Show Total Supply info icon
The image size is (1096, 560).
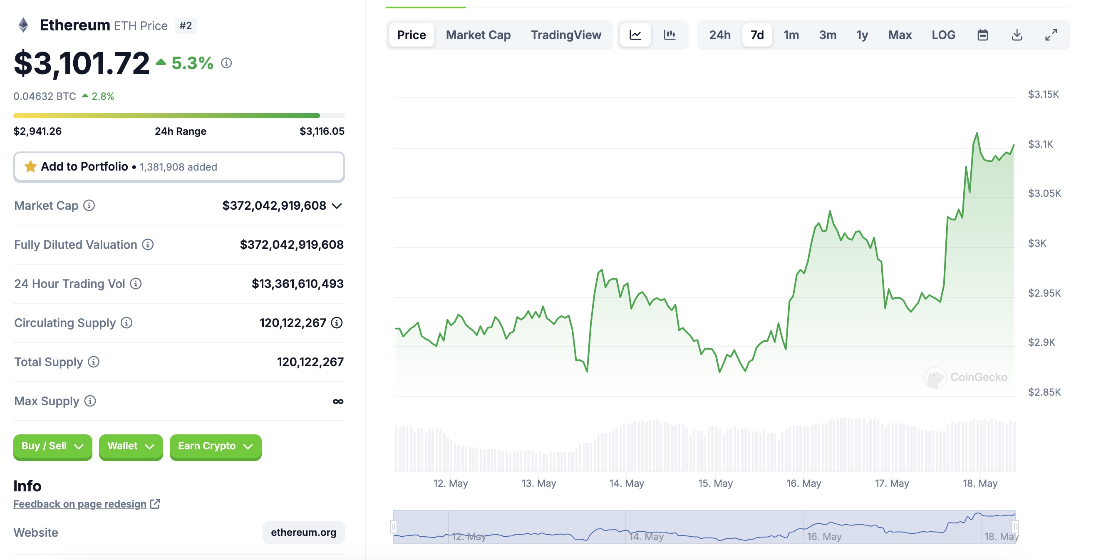click(x=94, y=362)
